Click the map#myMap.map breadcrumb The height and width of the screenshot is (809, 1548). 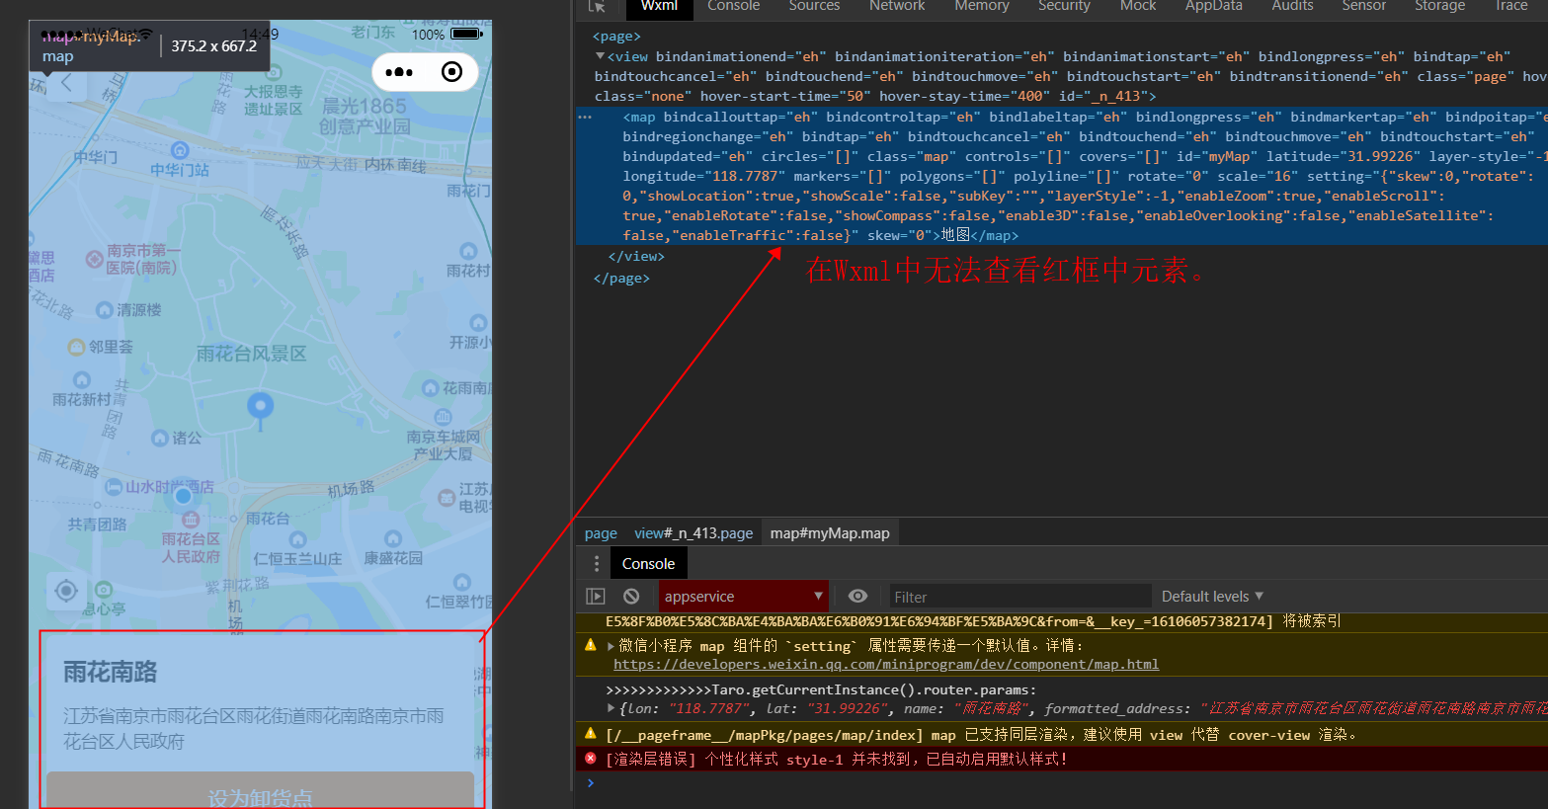(x=830, y=533)
